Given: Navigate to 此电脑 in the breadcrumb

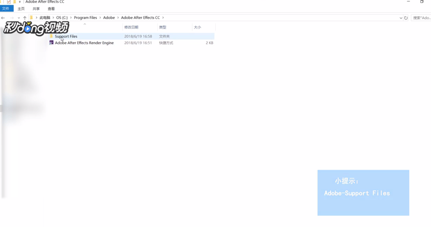Looking at the screenshot, I should coord(45,18).
